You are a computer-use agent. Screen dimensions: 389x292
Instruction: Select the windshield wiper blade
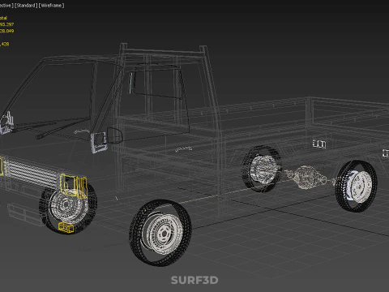[62, 128]
